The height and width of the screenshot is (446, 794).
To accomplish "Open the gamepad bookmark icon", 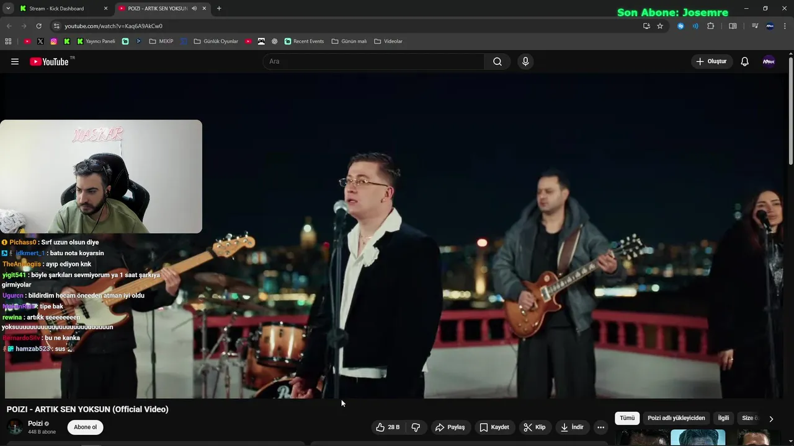I will click(261, 42).
